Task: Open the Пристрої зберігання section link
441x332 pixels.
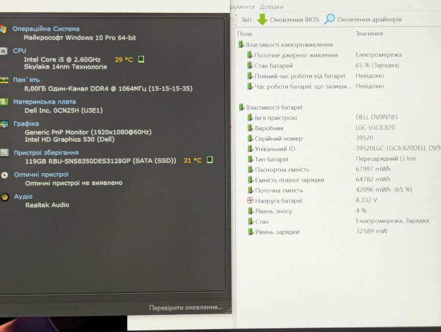Action: click(46, 153)
